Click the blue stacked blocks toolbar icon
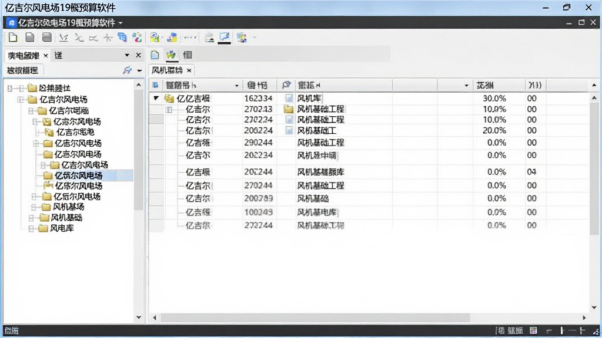Screen dimensions: 602x338 click(x=172, y=37)
